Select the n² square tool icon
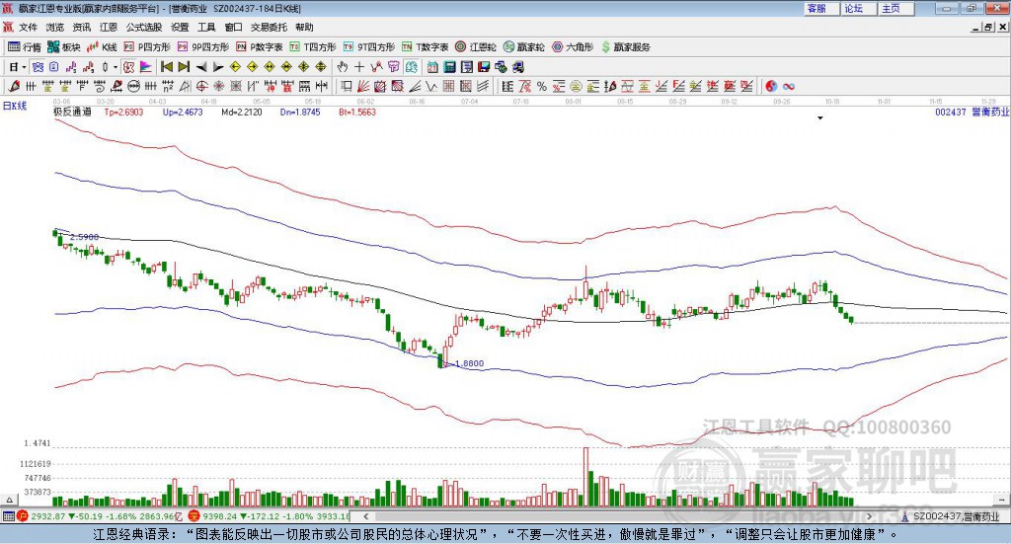The height and width of the screenshot is (544, 1011). click(168, 86)
